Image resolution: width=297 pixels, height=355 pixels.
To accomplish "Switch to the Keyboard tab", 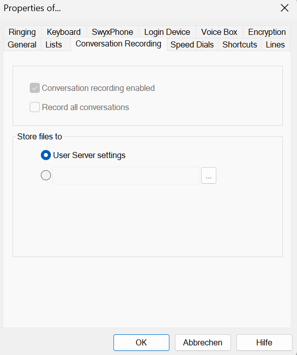I will pos(64,32).
